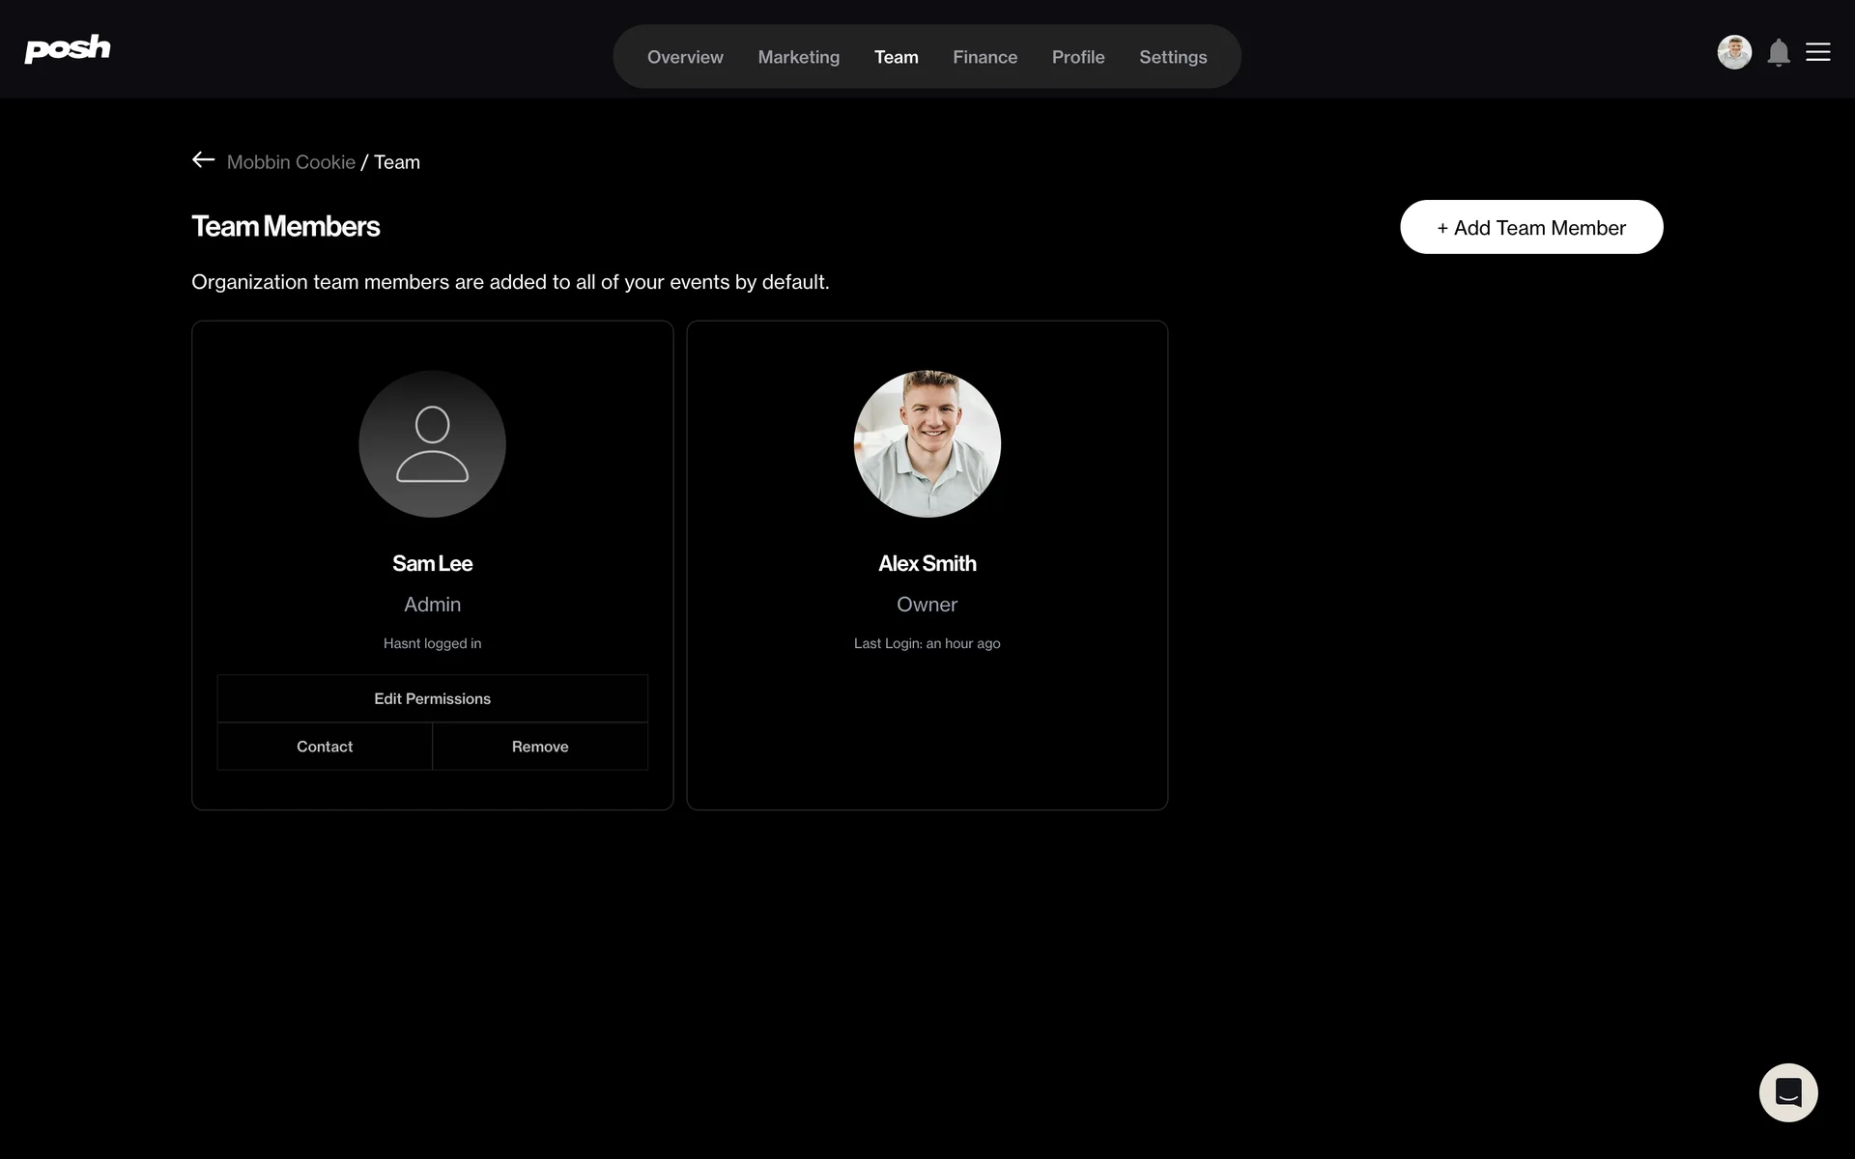Viewport: 1855px width, 1159px height.
Task: Open the hamburger menu
Action: 1817,52
